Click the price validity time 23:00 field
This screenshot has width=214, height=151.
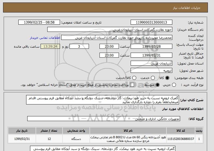[109, 55]
